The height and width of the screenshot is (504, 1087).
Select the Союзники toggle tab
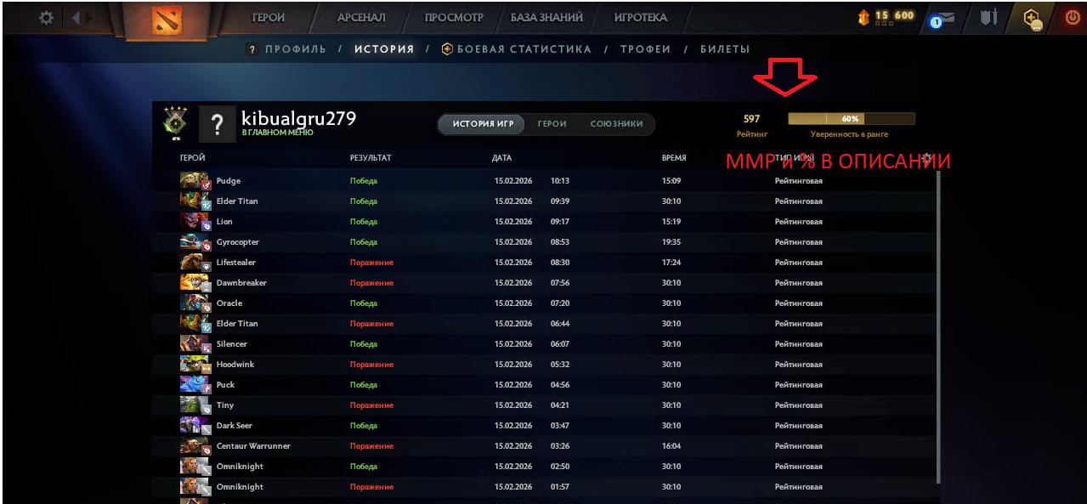coord(616,124)
